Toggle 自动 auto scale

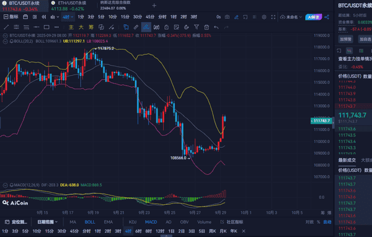pos(327,222)
